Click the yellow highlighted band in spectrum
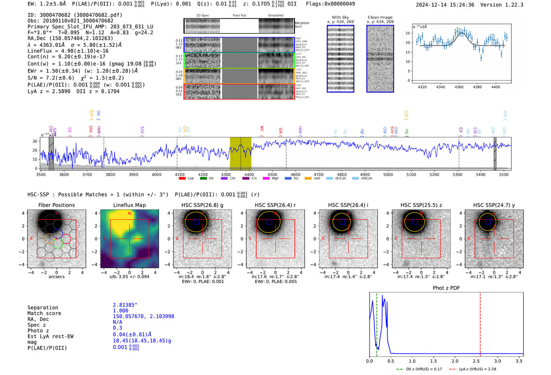 click(x=240, y=154)
